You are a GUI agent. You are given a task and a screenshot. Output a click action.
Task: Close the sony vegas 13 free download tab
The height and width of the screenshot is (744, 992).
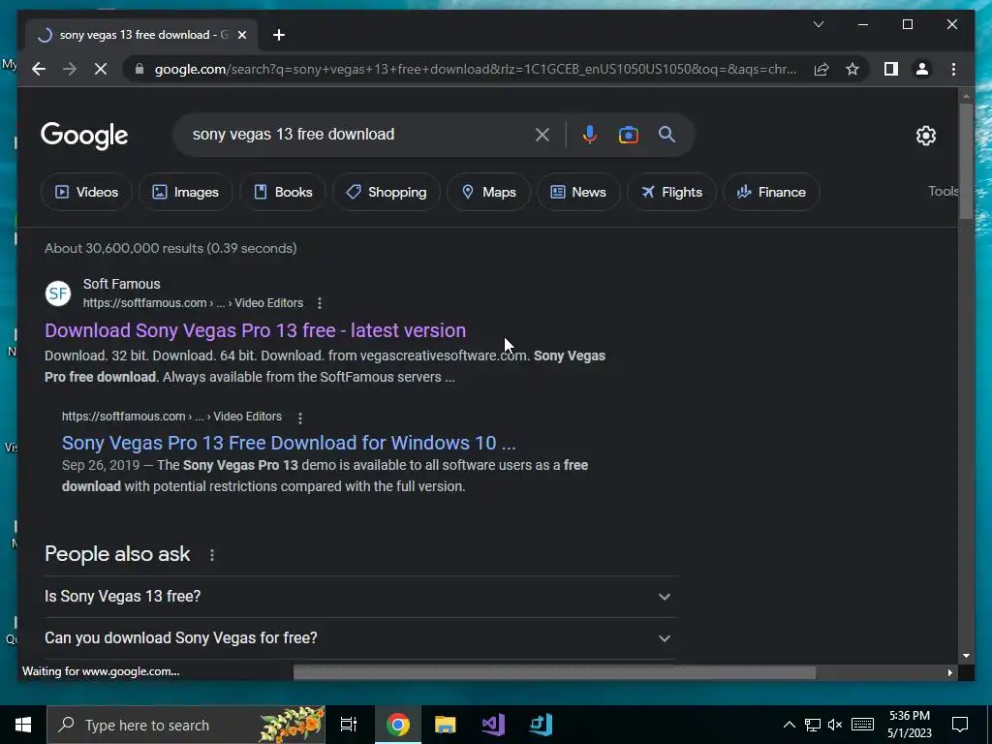(241, 35)
